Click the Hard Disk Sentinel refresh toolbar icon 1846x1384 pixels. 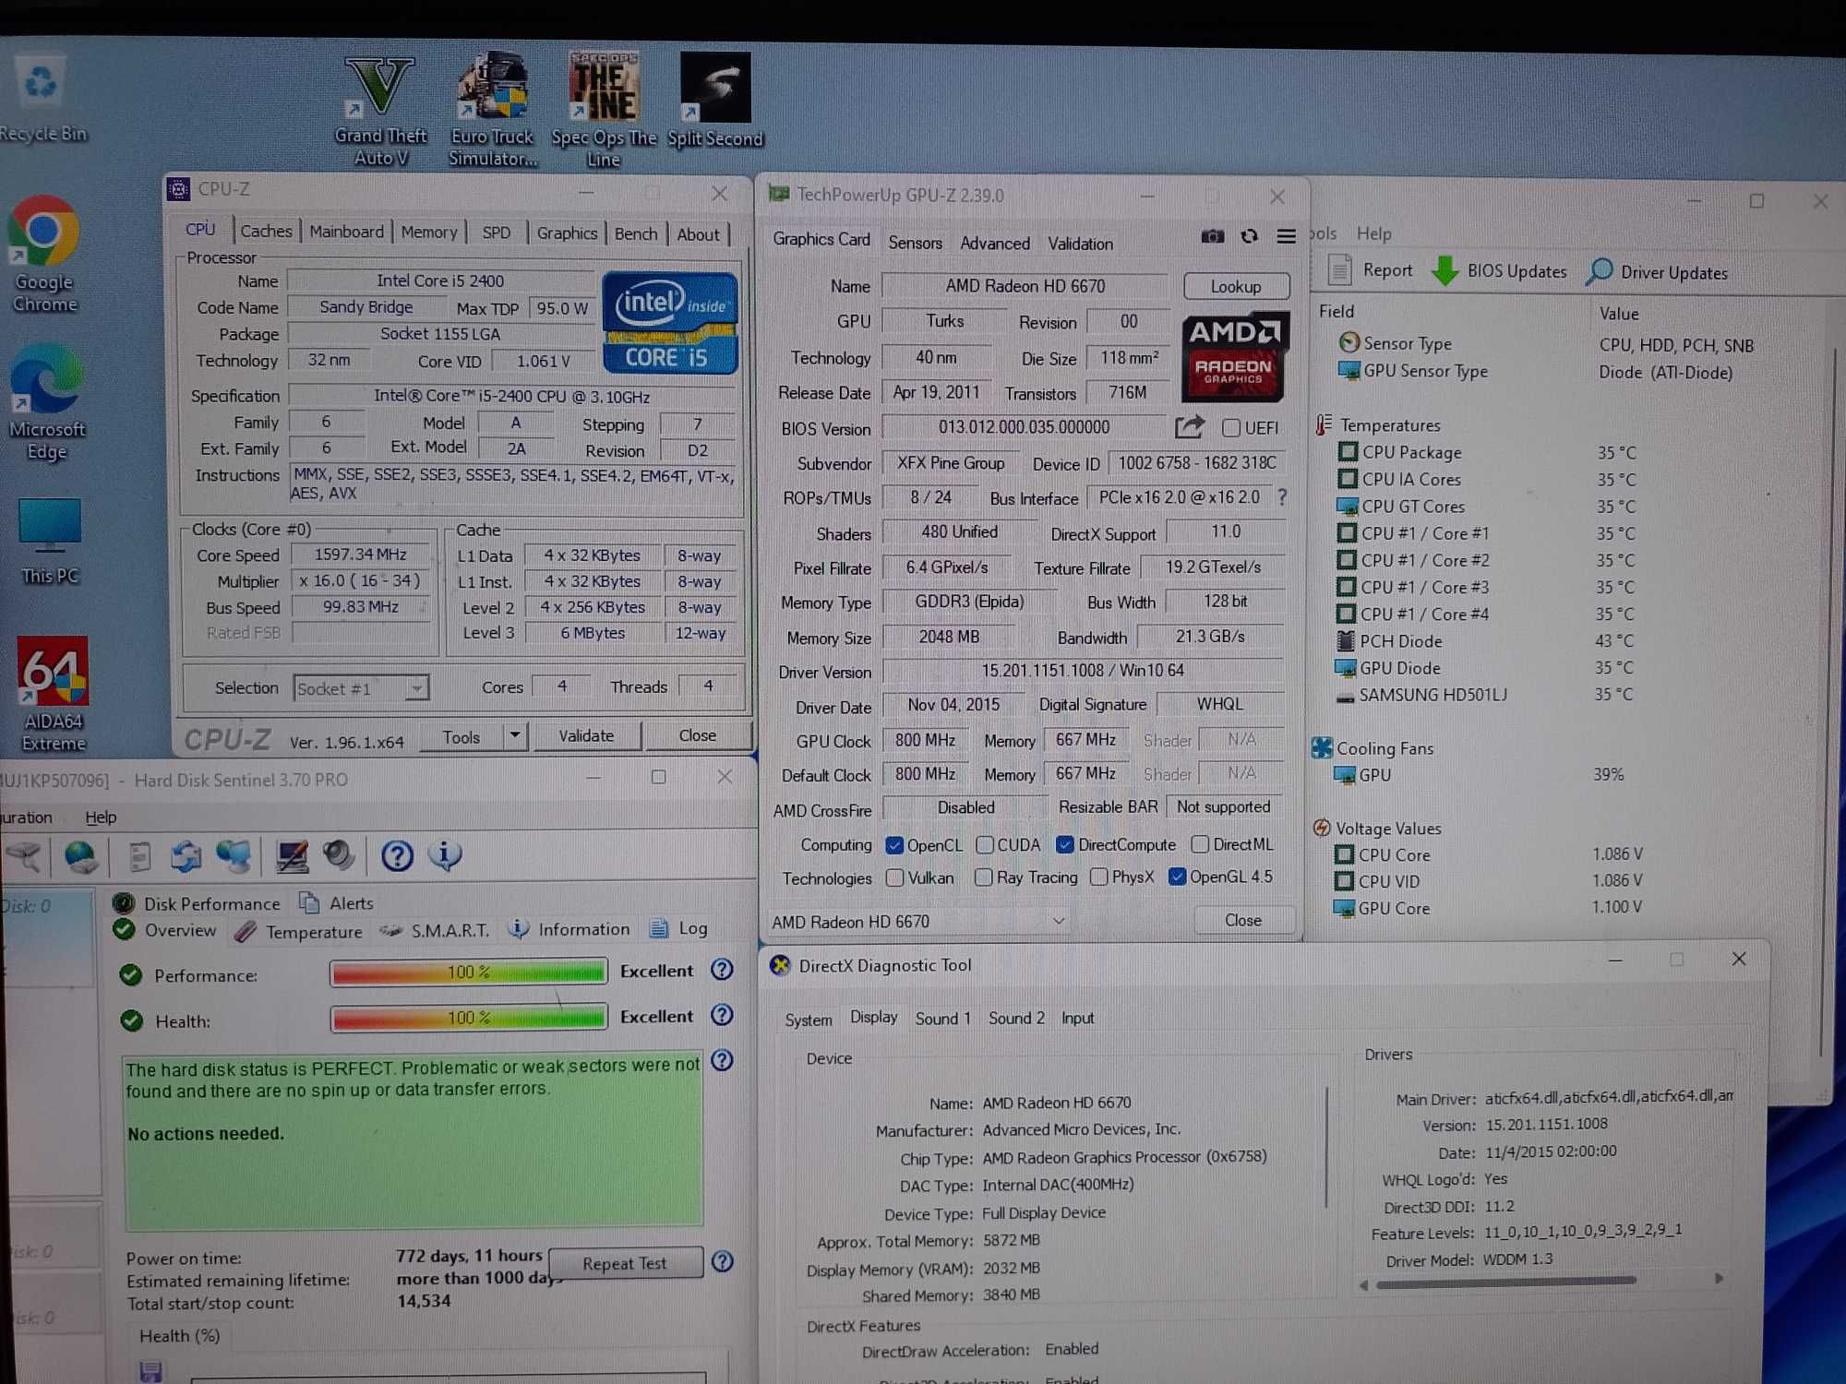pos(186,856)
